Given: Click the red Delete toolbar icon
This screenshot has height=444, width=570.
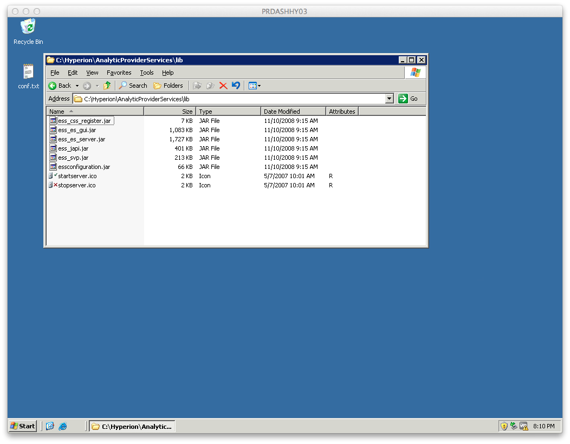Looking at the screenshot, I should 223,86.
